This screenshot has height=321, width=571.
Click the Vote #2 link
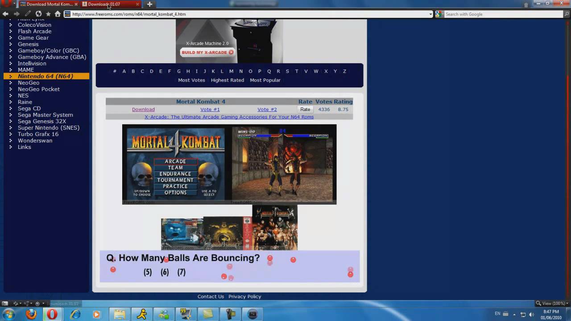coord(267,109)
